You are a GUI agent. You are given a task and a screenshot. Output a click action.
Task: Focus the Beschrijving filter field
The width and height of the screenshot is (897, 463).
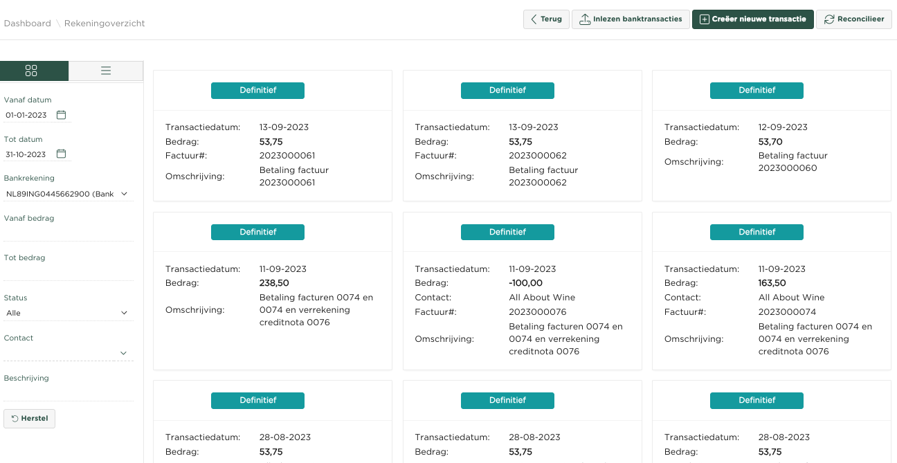[x=67, y=393]
